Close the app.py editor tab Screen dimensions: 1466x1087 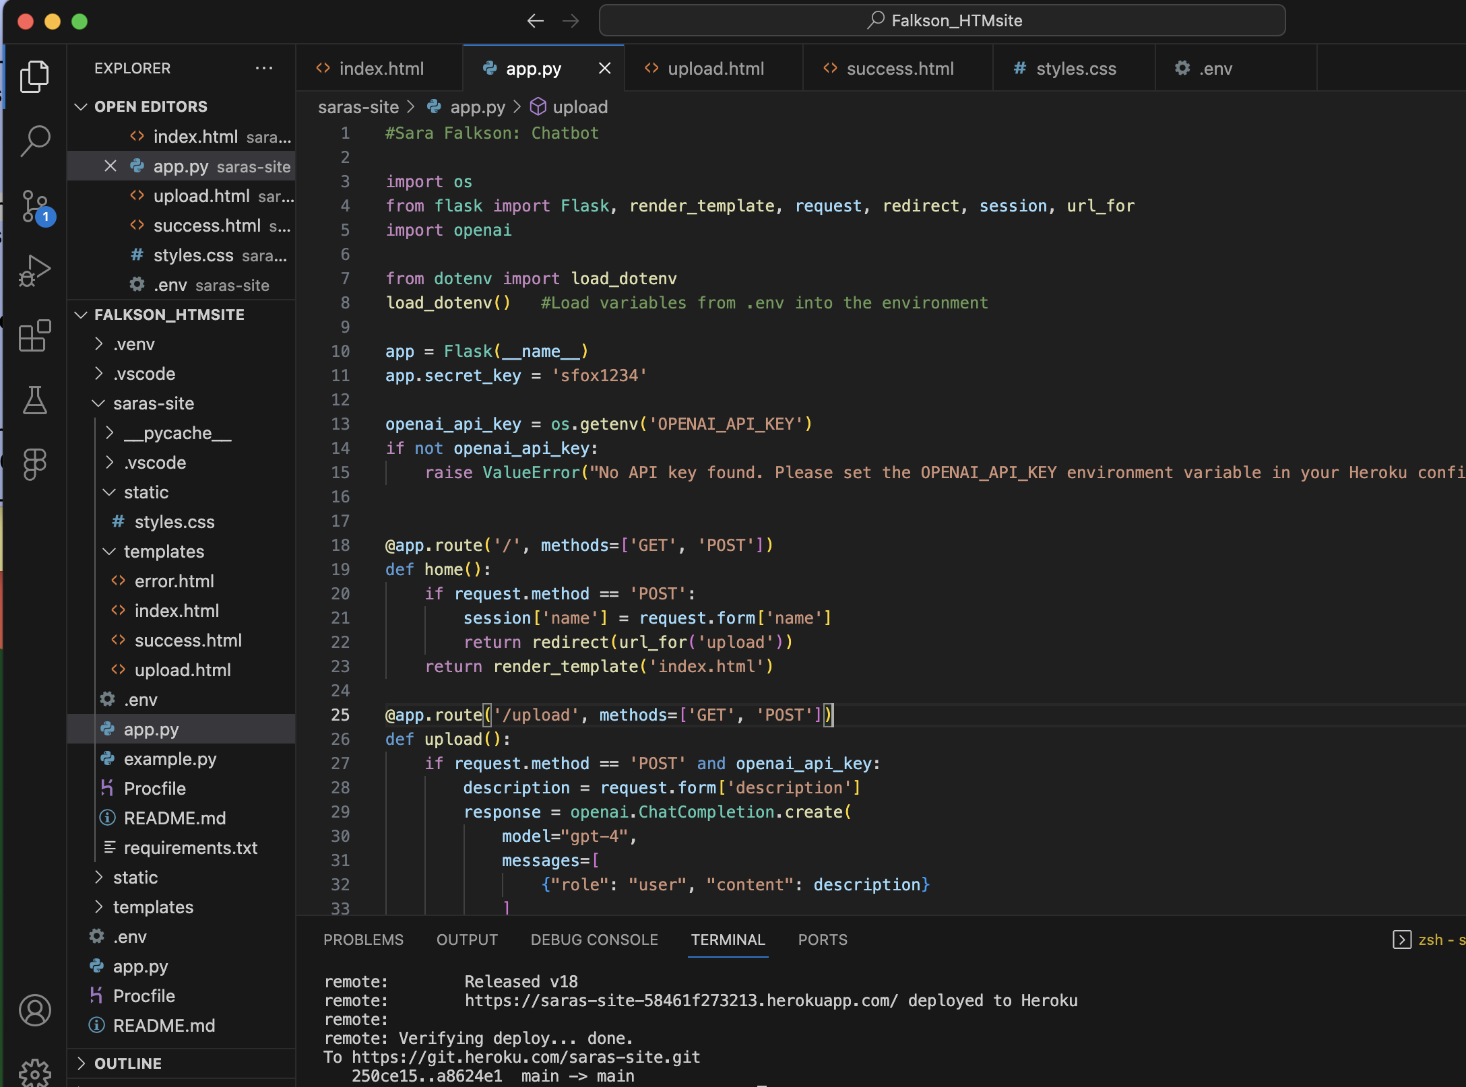[x=604, y=68]
